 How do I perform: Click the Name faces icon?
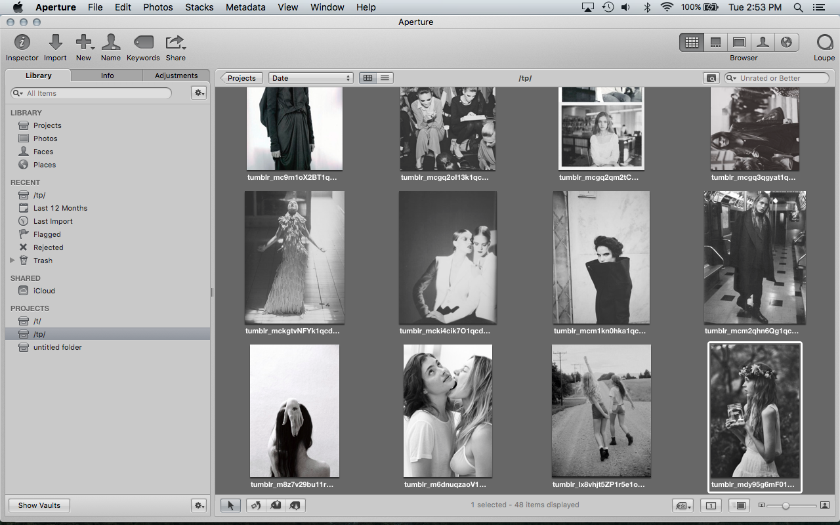tap(111, 43)
